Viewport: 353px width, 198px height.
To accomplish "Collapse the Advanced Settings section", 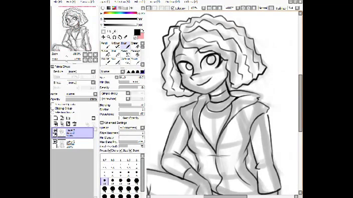I will 102,123.
